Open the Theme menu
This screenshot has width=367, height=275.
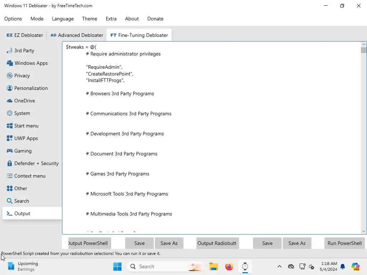tap(89, 19)
